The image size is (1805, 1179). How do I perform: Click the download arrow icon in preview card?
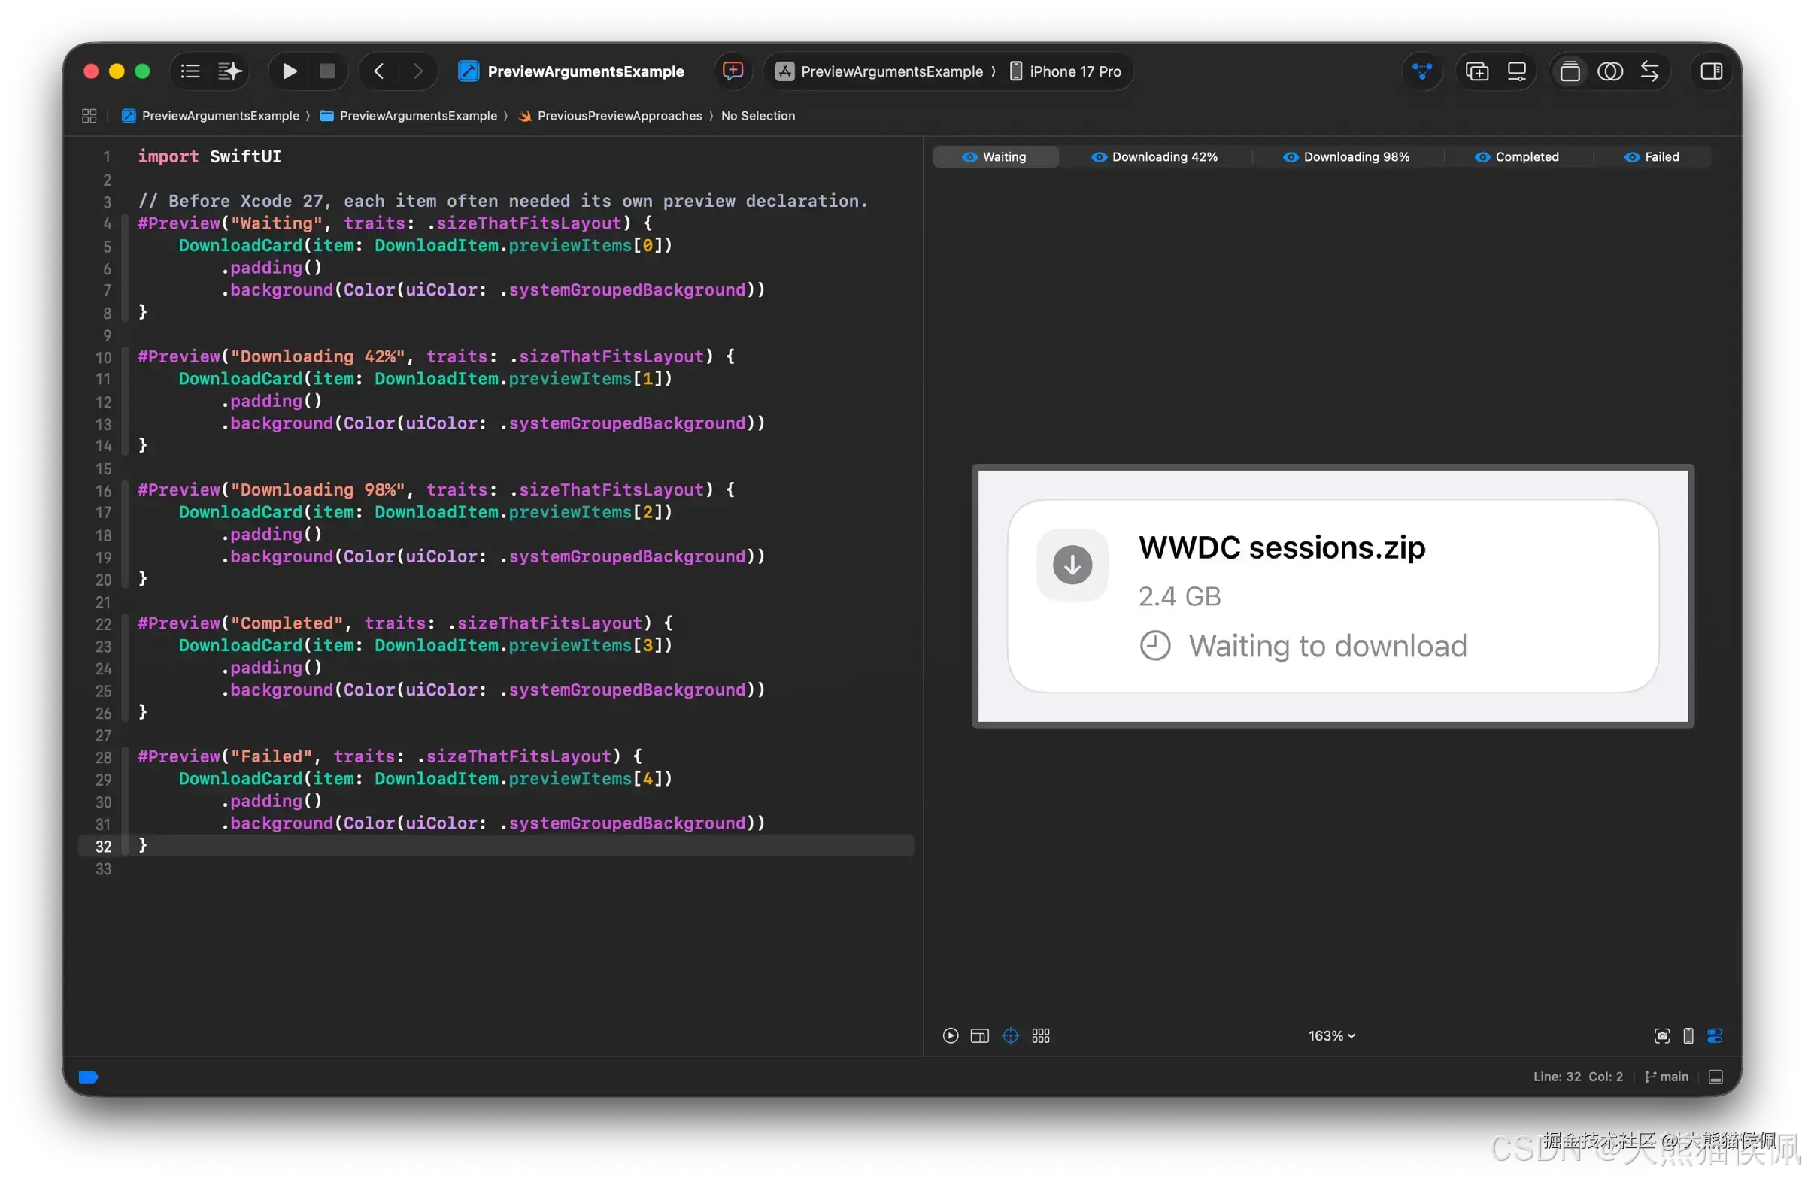(x=1072, y=565)
